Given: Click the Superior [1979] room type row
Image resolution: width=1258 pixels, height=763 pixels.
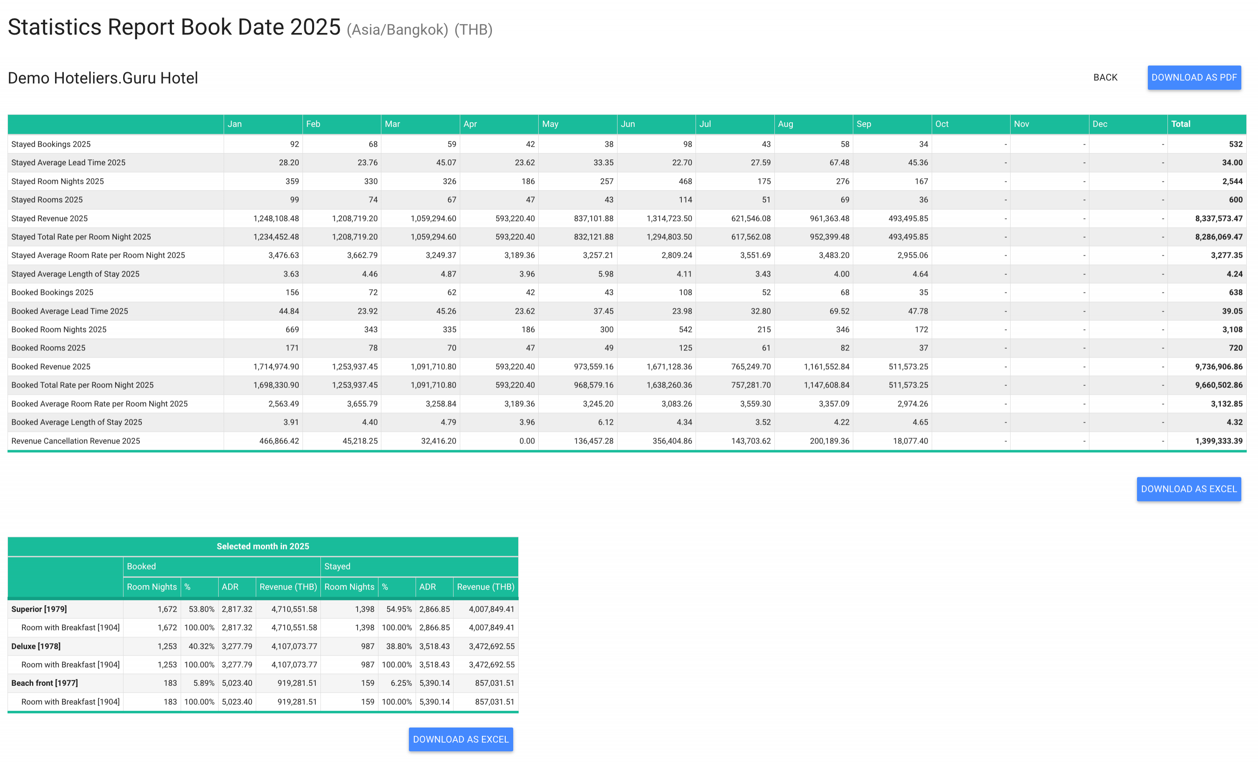Looking at the screenshot, I should point(39,609).
